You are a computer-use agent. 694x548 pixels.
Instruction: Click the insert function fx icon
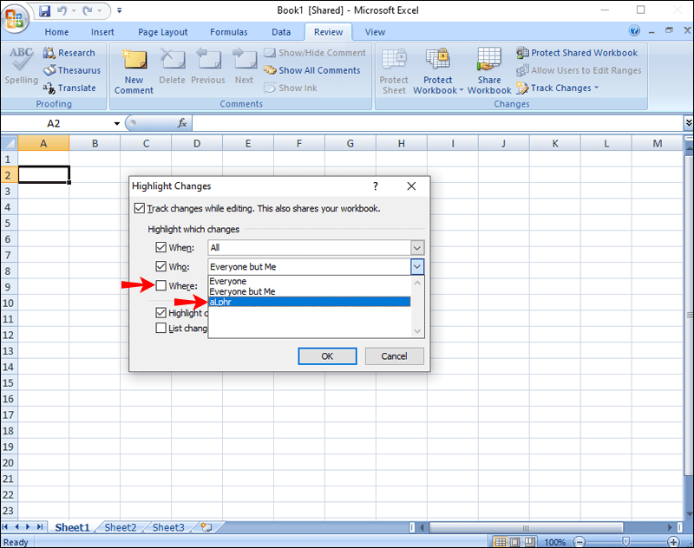pyautogui.click(x=182, y=123)
